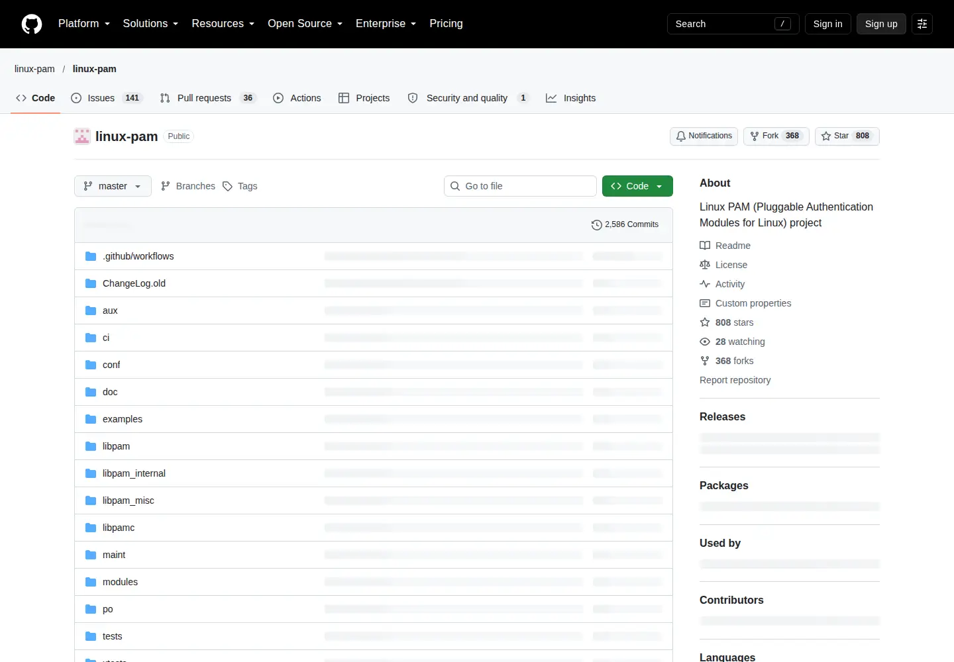Click the Sign up button
Viewport: 954px width, 662px height.
pos(881,24)
